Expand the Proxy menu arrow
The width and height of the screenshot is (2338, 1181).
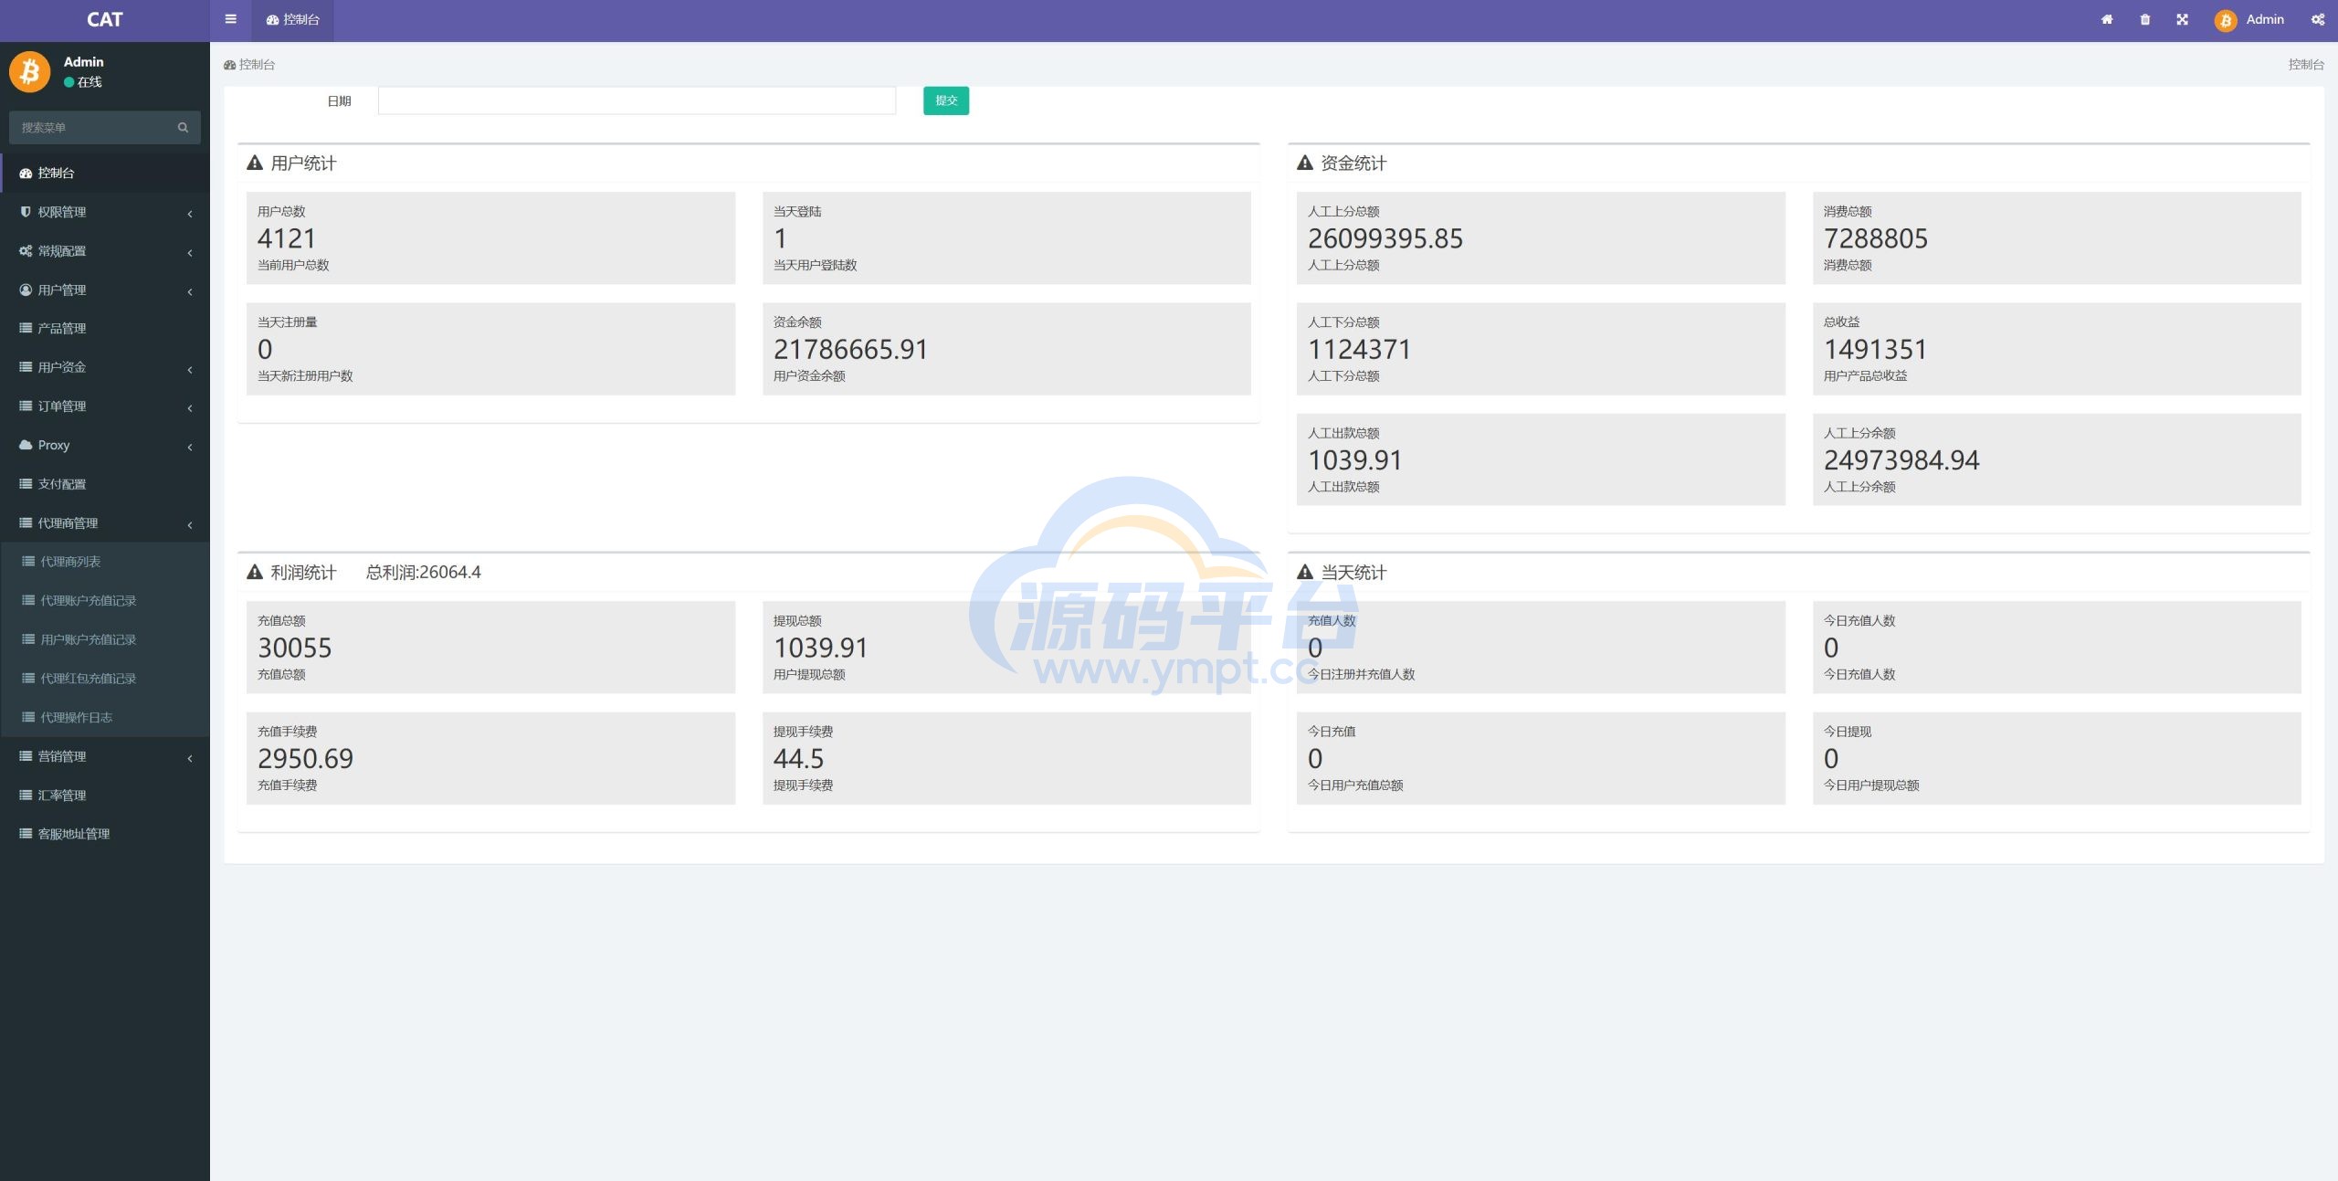coord(190,448)
